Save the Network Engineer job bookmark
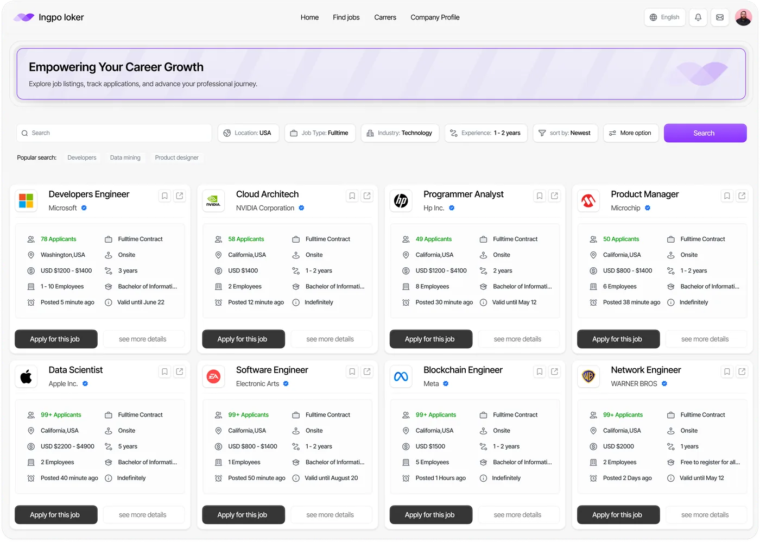Viewport: 760px width, 542px height. 727,372
